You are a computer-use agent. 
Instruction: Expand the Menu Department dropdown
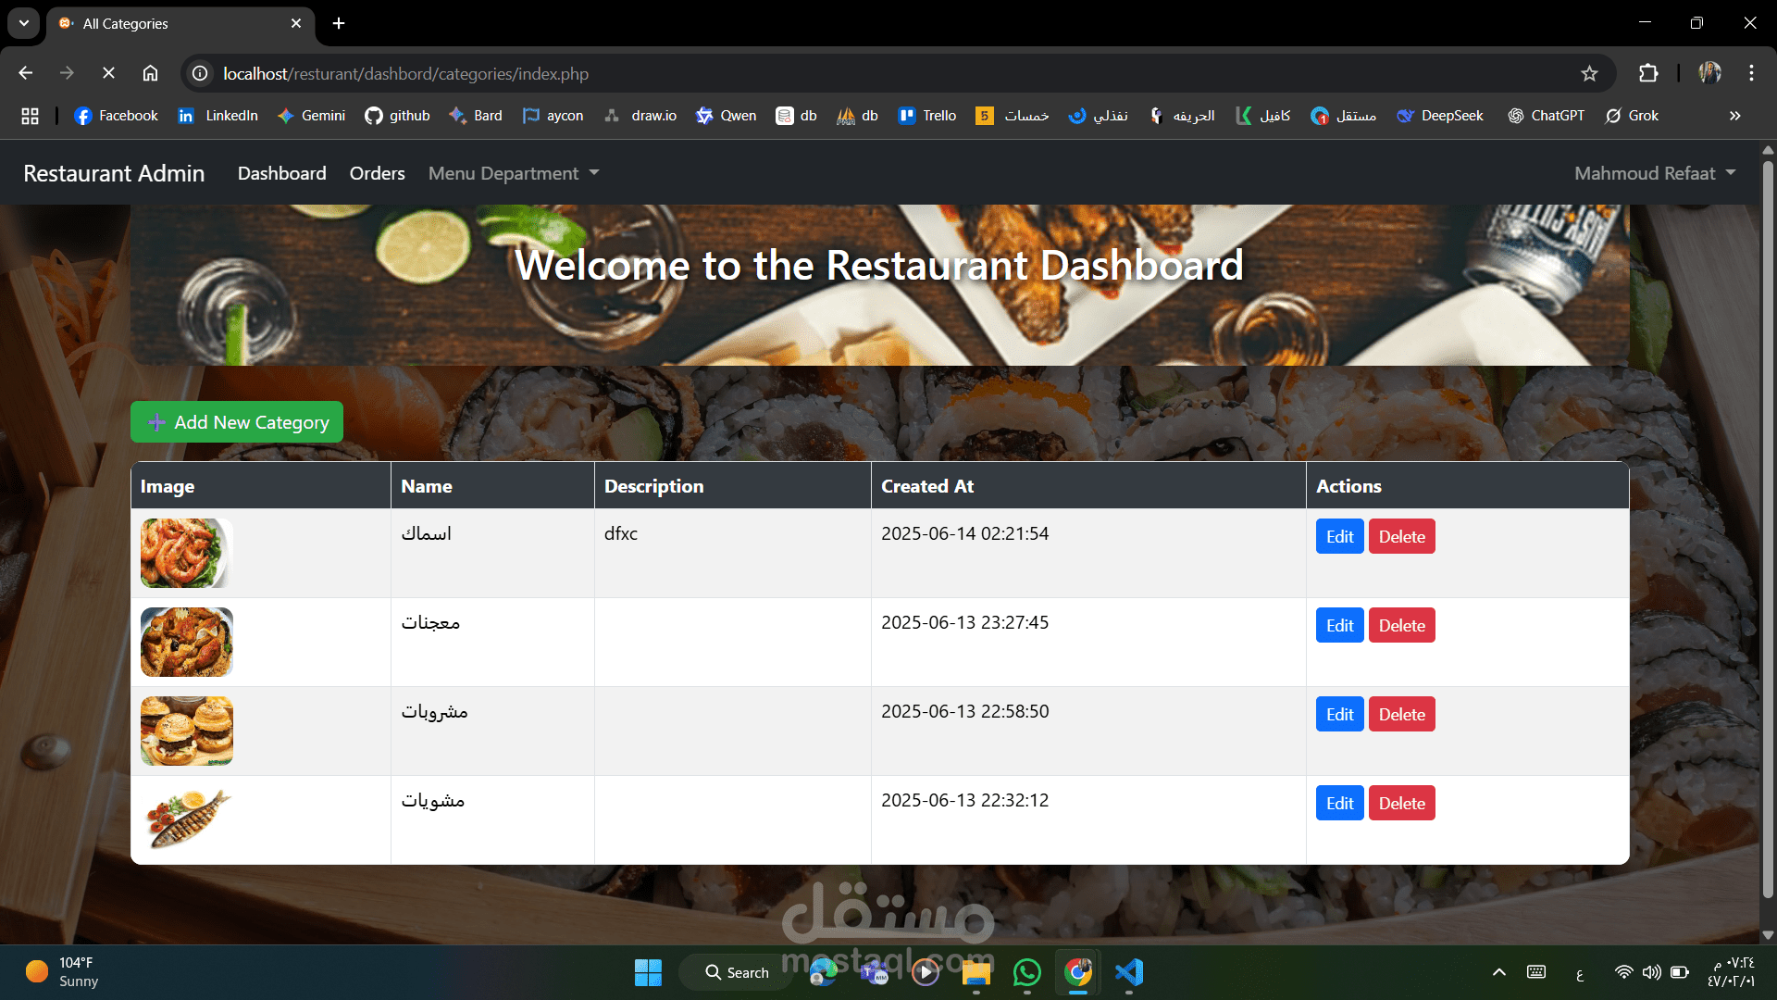pyautogui.click(x=514, y=173)
